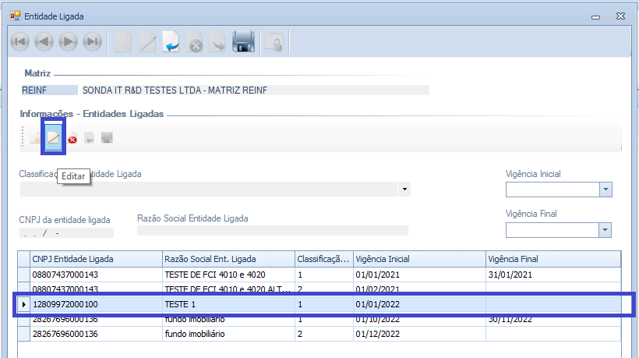Viewport: 639px width, 358px height.
Task: Click the new record icon in sub-toolbar
Action: click(36, 139)
